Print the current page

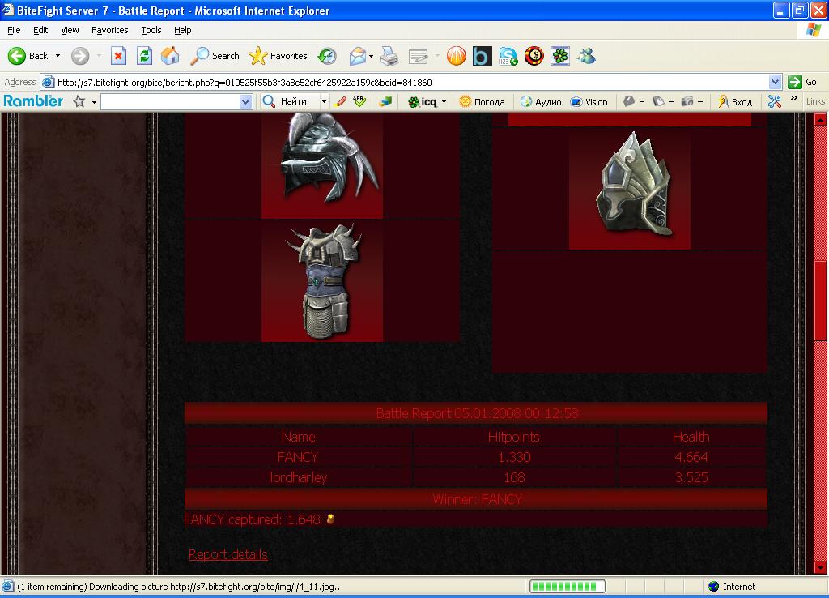(389, 56)
